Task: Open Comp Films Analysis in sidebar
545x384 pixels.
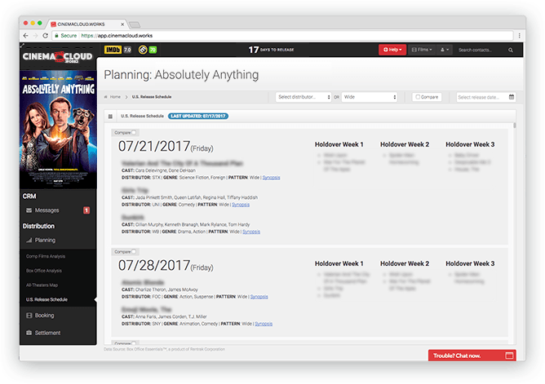Action: click(x=46, y=256)
